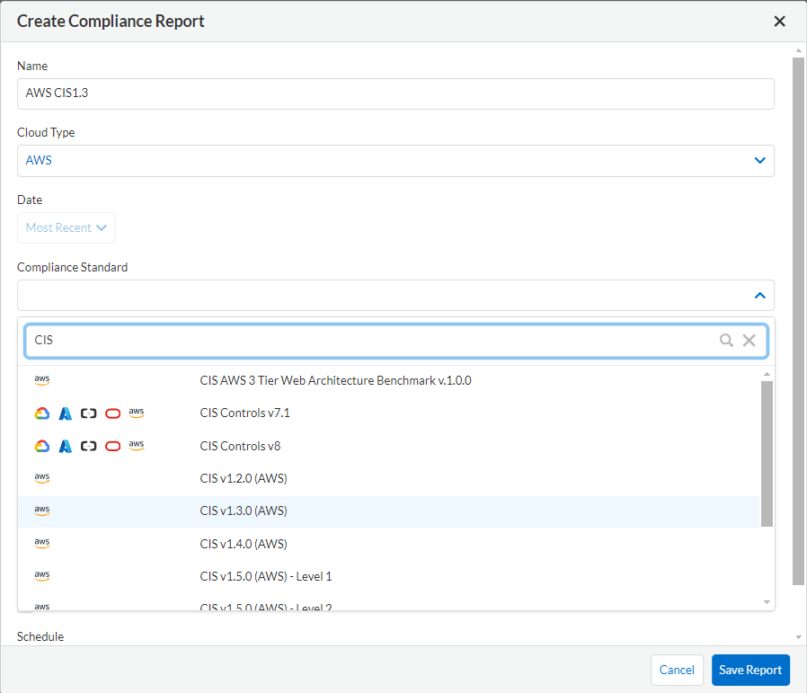This screenshot has height=693, width=807.
Task: Open the Most Recent date dropdown
Action: pyautogui.click(x=67, y=227)
